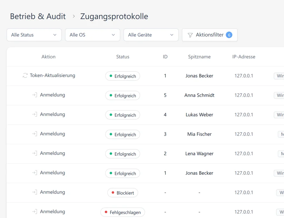Open the Aktionsfilter button
284x218 pixels.
click(210, 35)
